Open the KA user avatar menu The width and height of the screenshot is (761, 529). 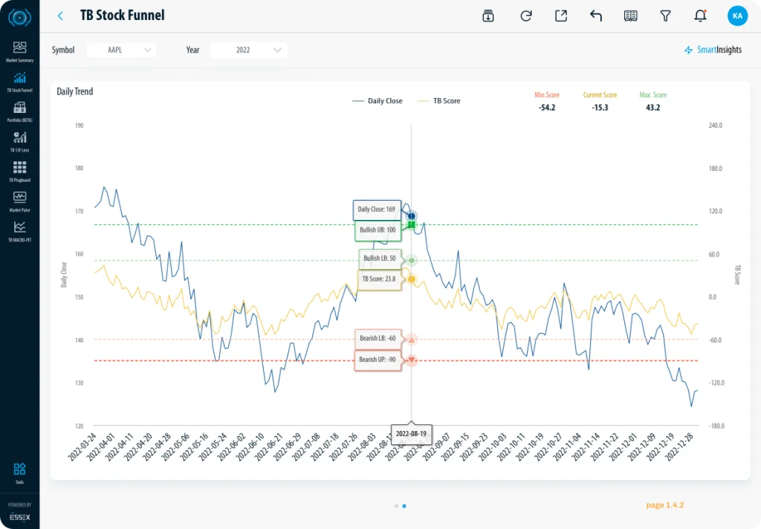pyautogui.click(x=737, y=16)
